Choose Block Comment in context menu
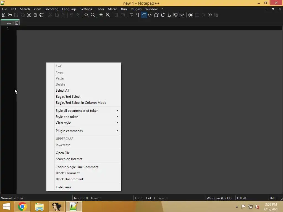 click(84, 173)
